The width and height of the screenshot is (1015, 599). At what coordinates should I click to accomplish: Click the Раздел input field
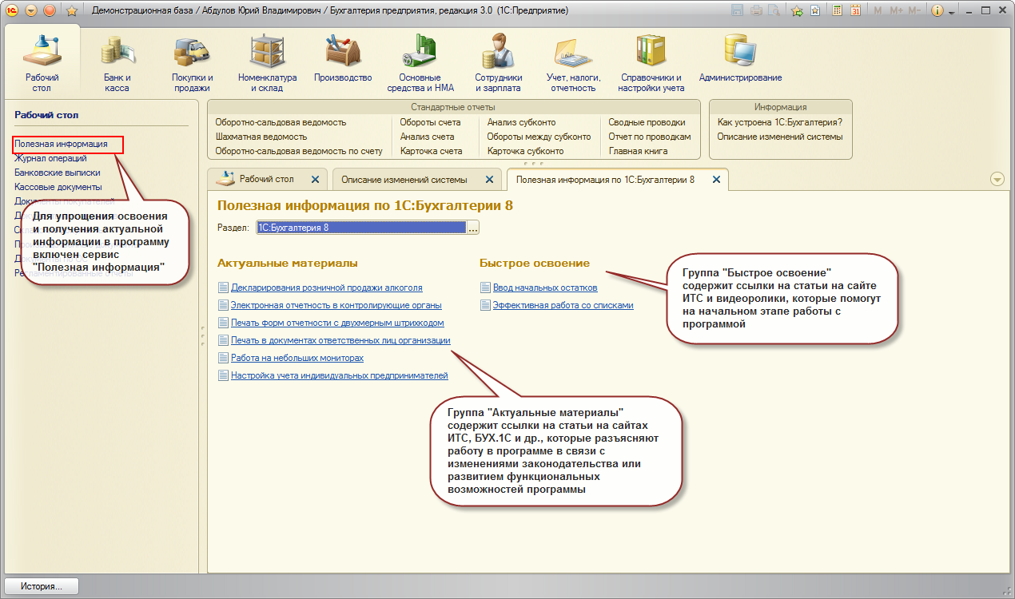pyautogui.click(x=360, y=228)
